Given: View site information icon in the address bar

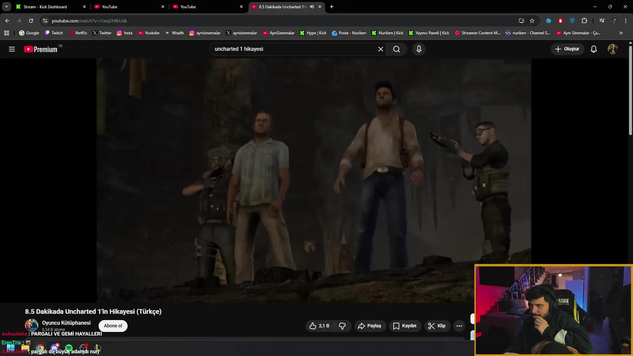Looking at the screenshot, I should 45,21.
